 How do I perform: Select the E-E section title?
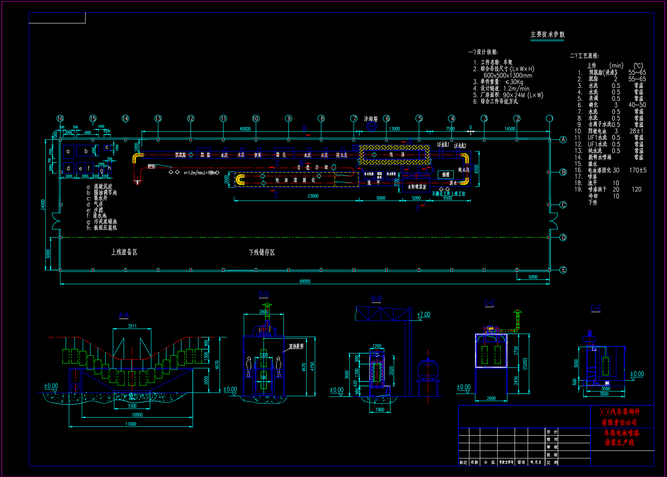(596, 308)
